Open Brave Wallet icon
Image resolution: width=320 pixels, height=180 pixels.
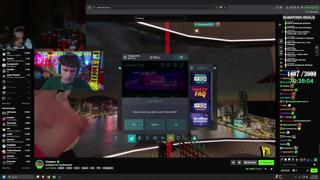[x=294, y=7]
